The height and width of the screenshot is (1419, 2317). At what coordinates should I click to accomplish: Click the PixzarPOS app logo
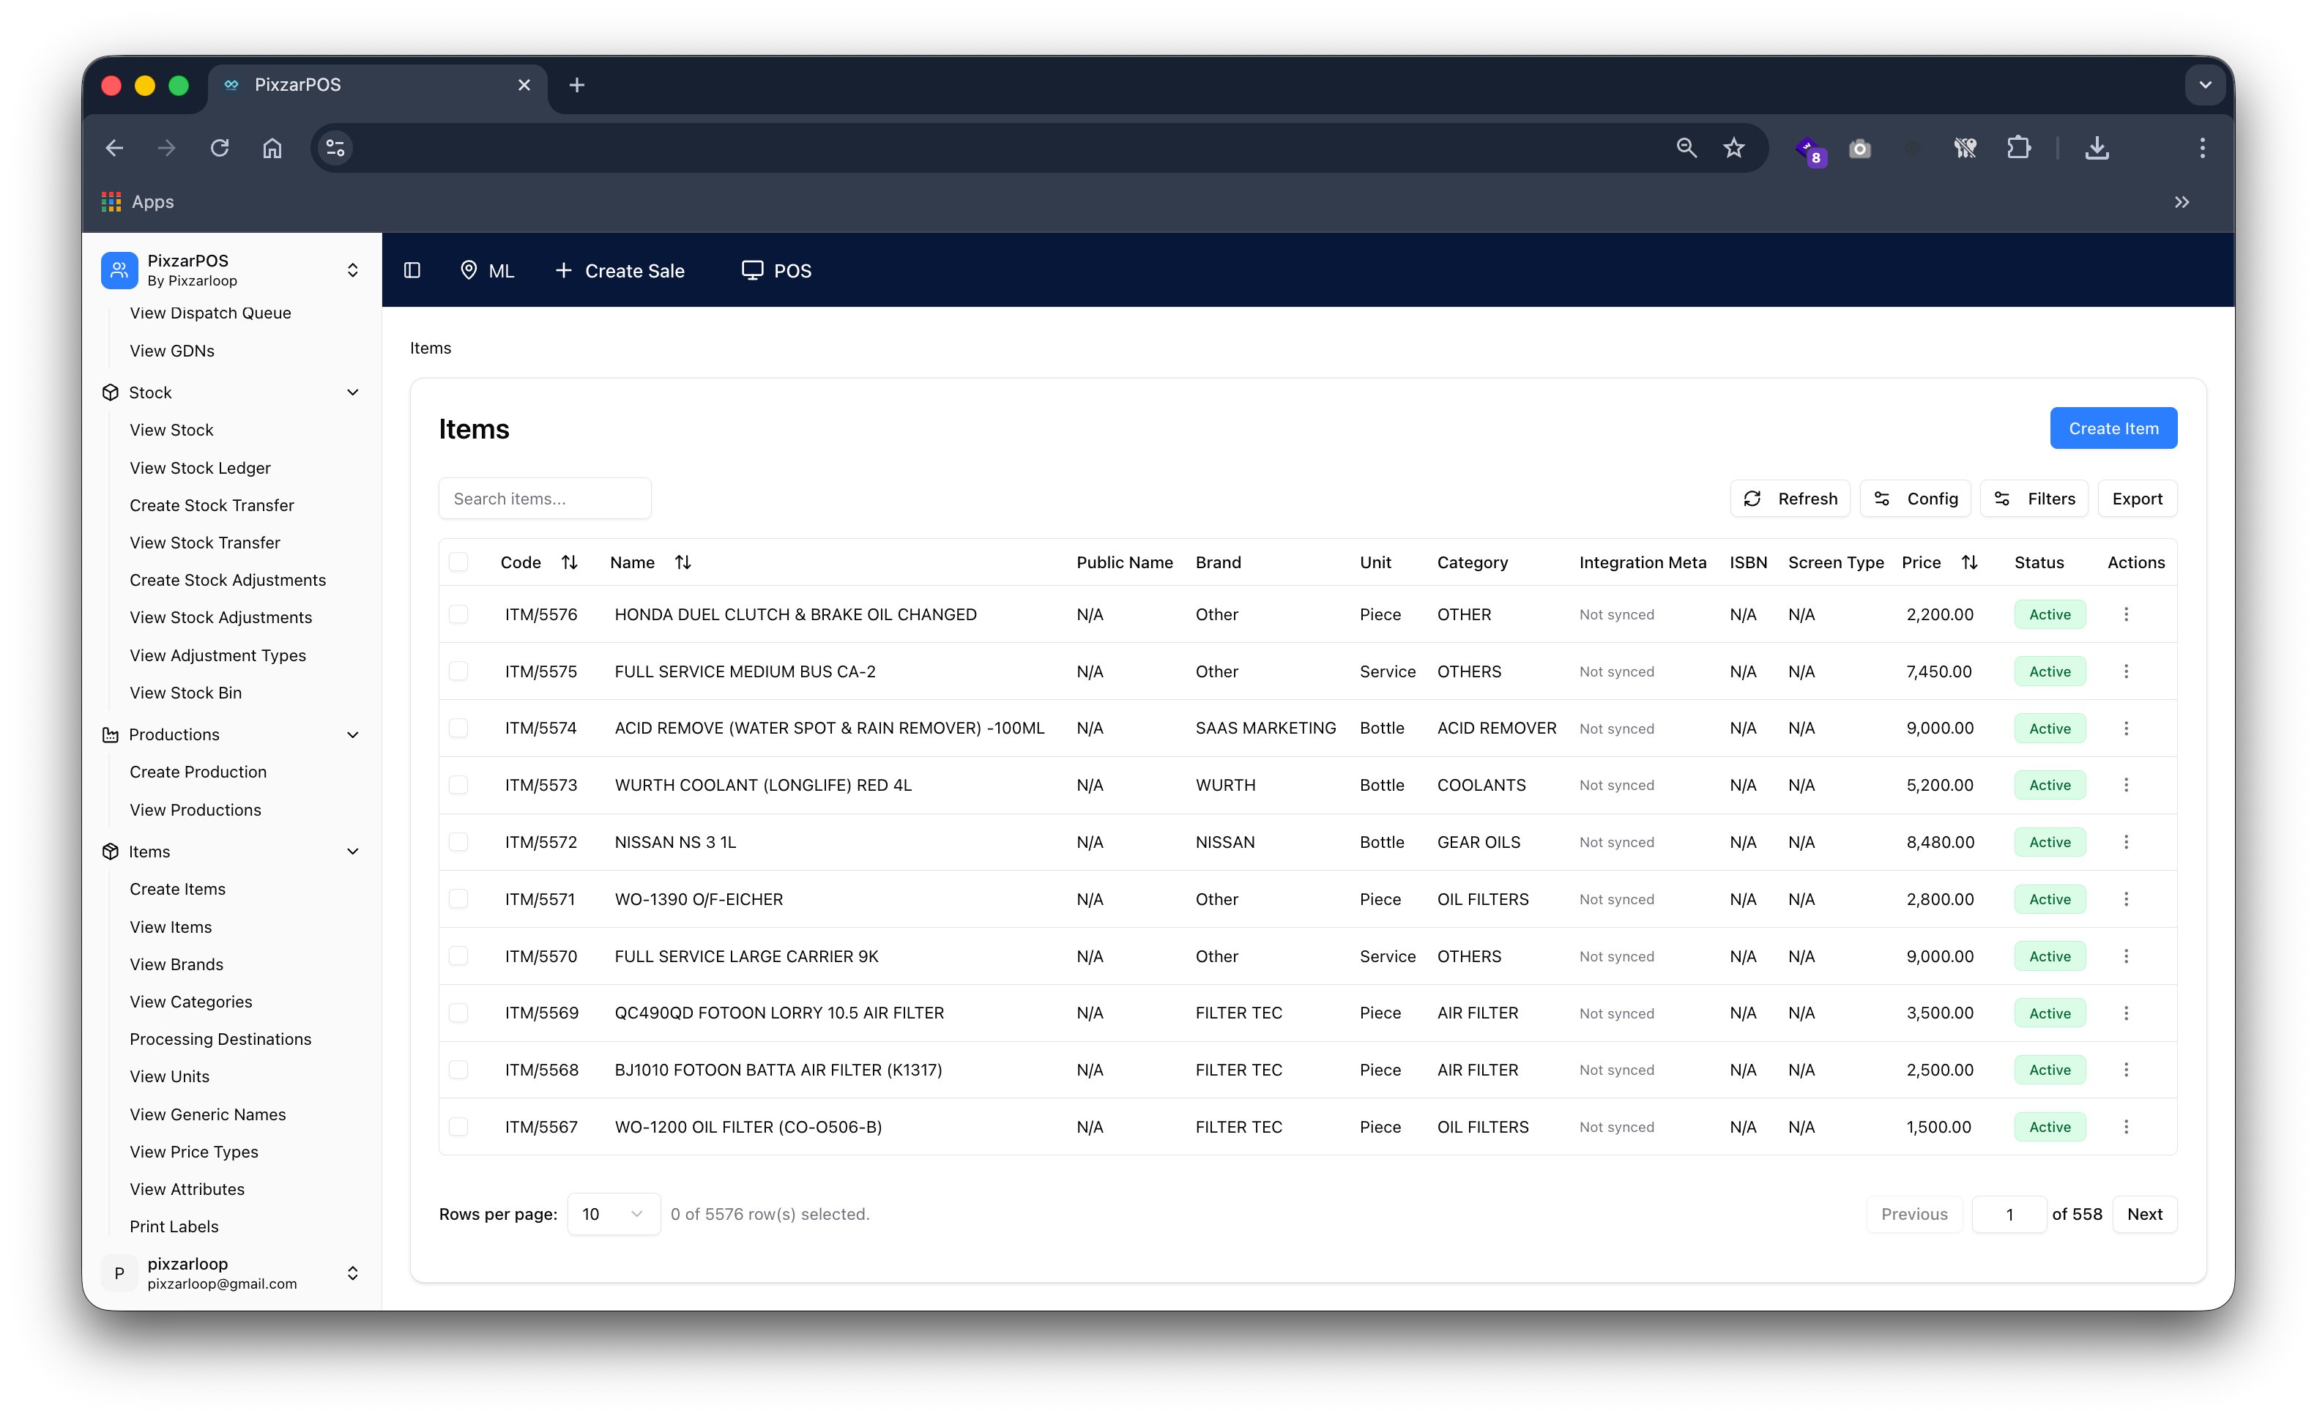(119, 270)
